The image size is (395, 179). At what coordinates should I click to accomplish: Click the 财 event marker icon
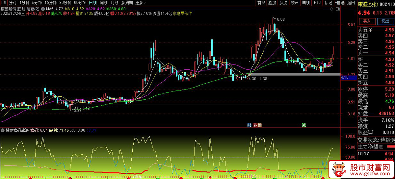click(x=249, y=125)
